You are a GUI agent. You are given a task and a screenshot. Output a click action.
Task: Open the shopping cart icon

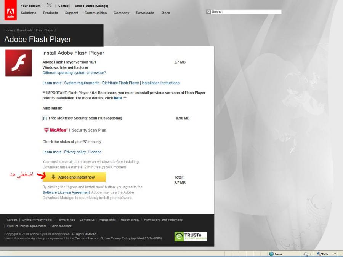[49, 5]
